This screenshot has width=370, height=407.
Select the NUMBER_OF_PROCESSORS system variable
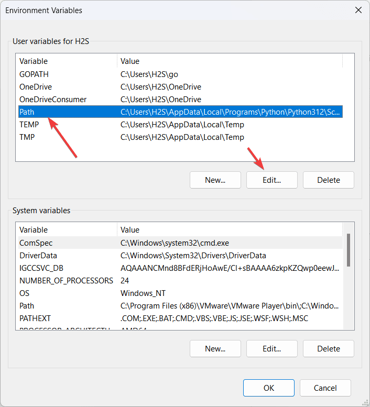pos(180,281)
